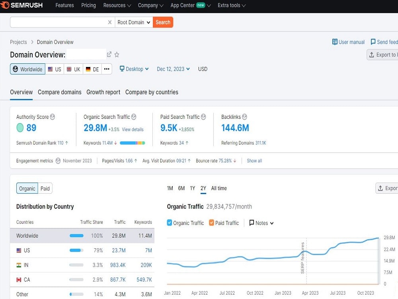Click the upload icon on chart Export button
Viewport: 398px width, 299px height.
[x=380, y=188]
